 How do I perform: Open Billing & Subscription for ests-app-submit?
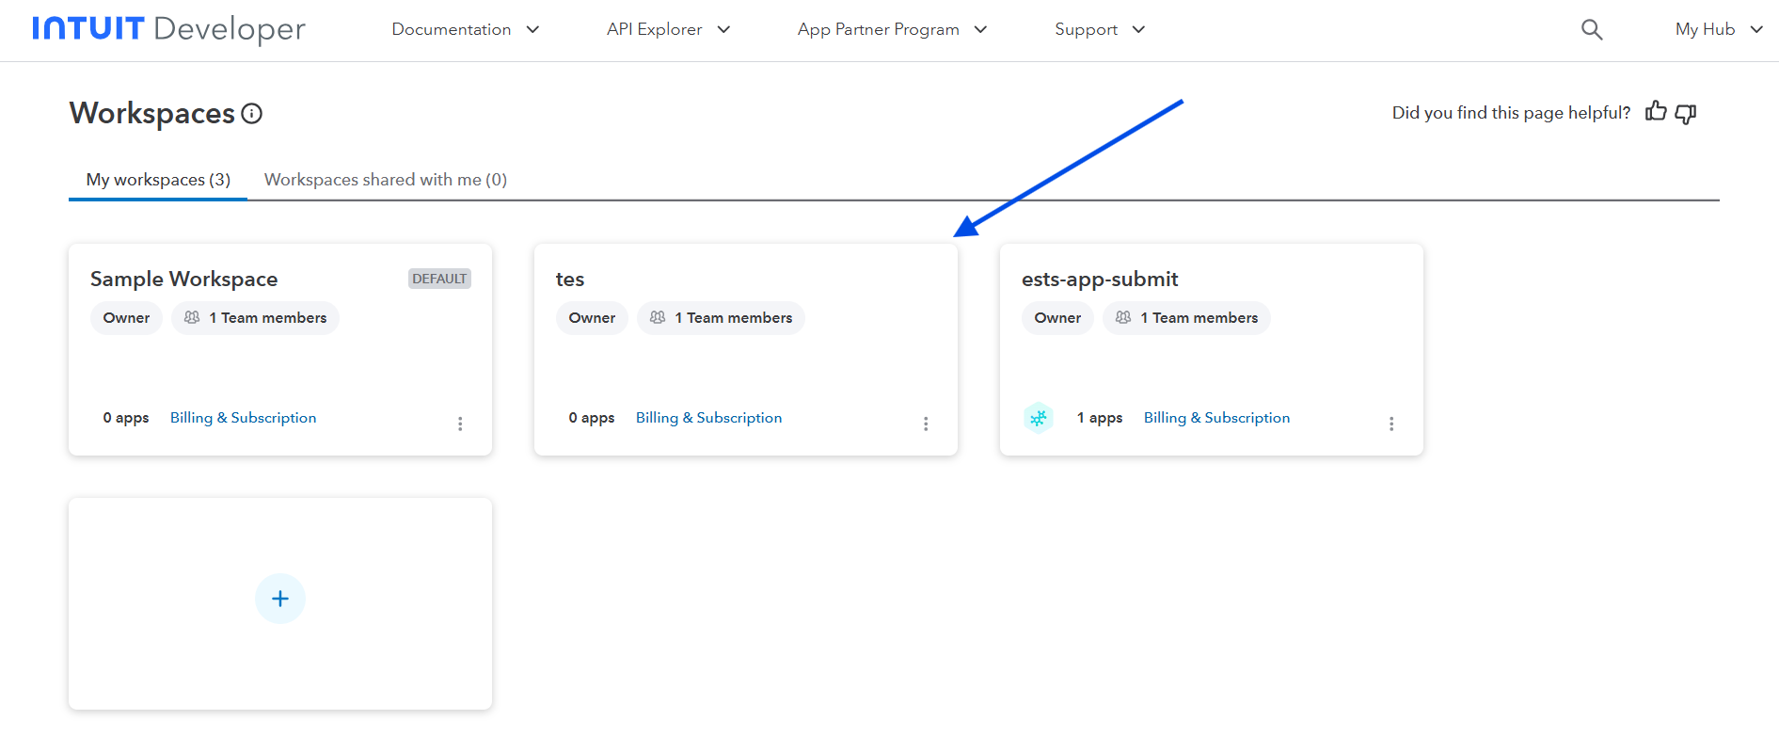click(1216, 418)
